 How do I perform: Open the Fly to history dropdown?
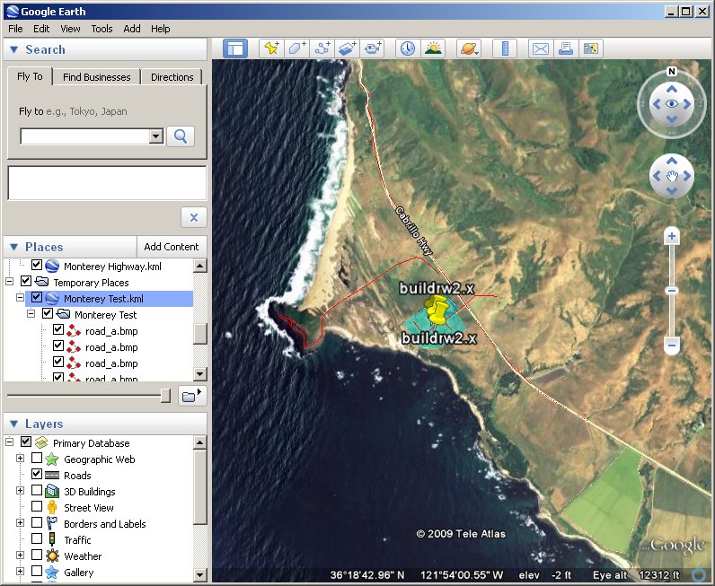pos(156,136)
